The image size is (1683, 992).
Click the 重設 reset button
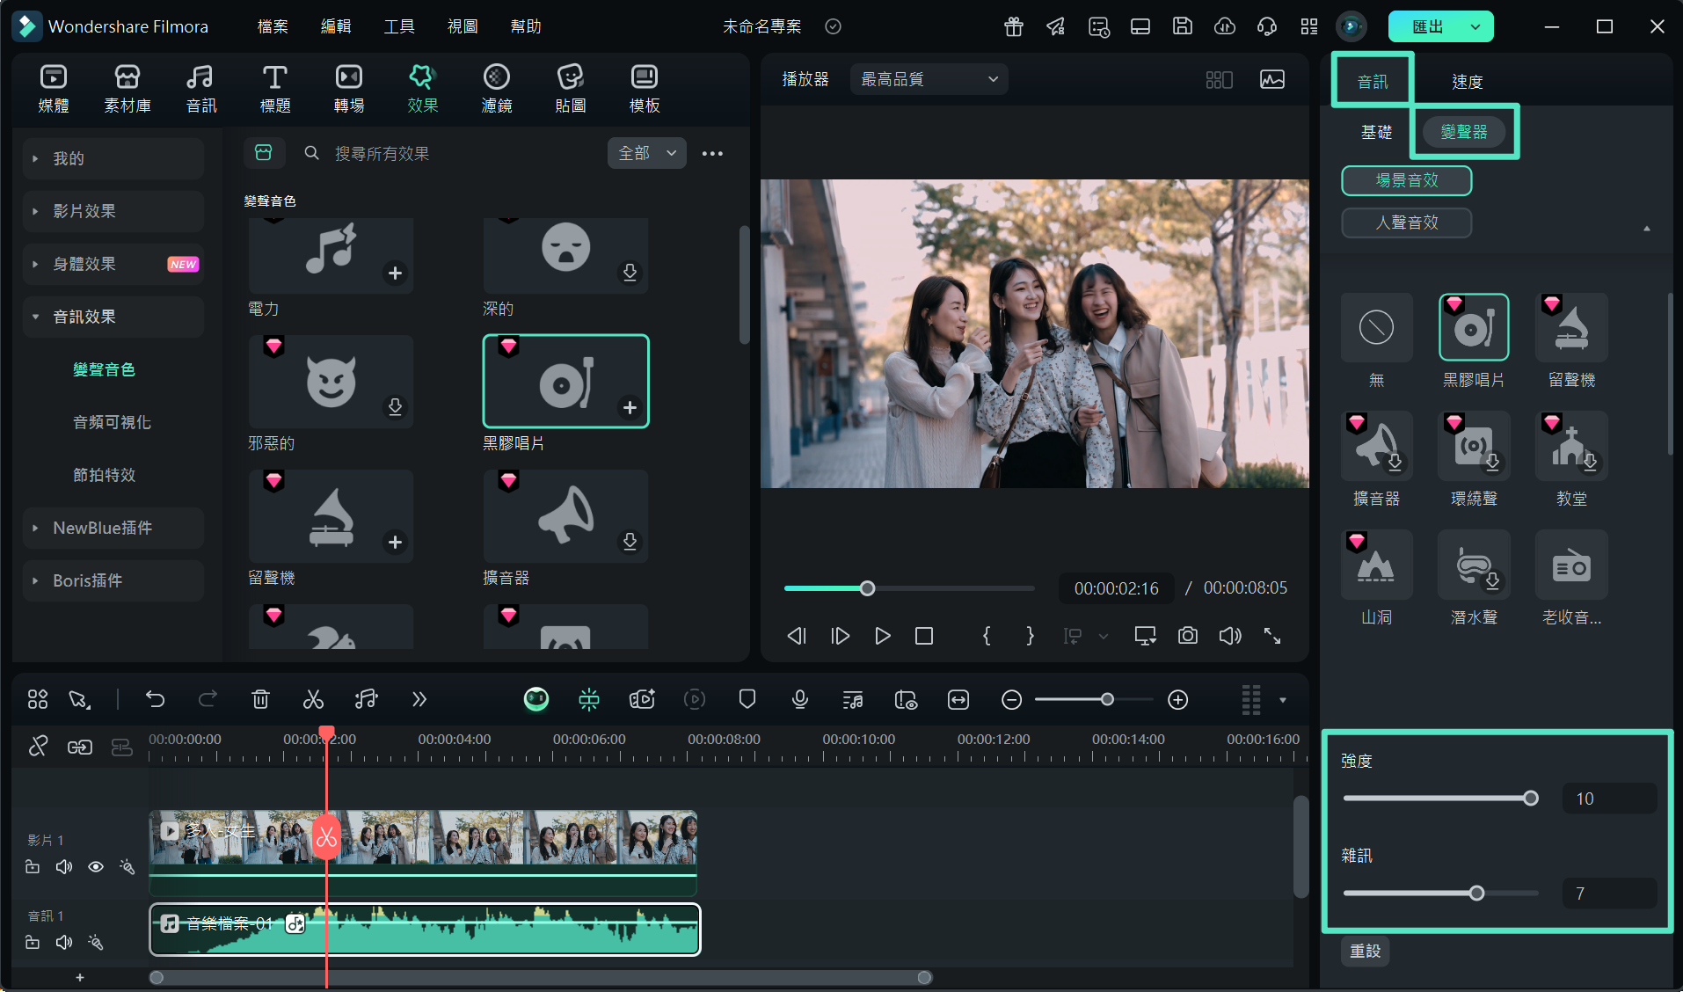pyautogui.click(x=1366, y=951)
